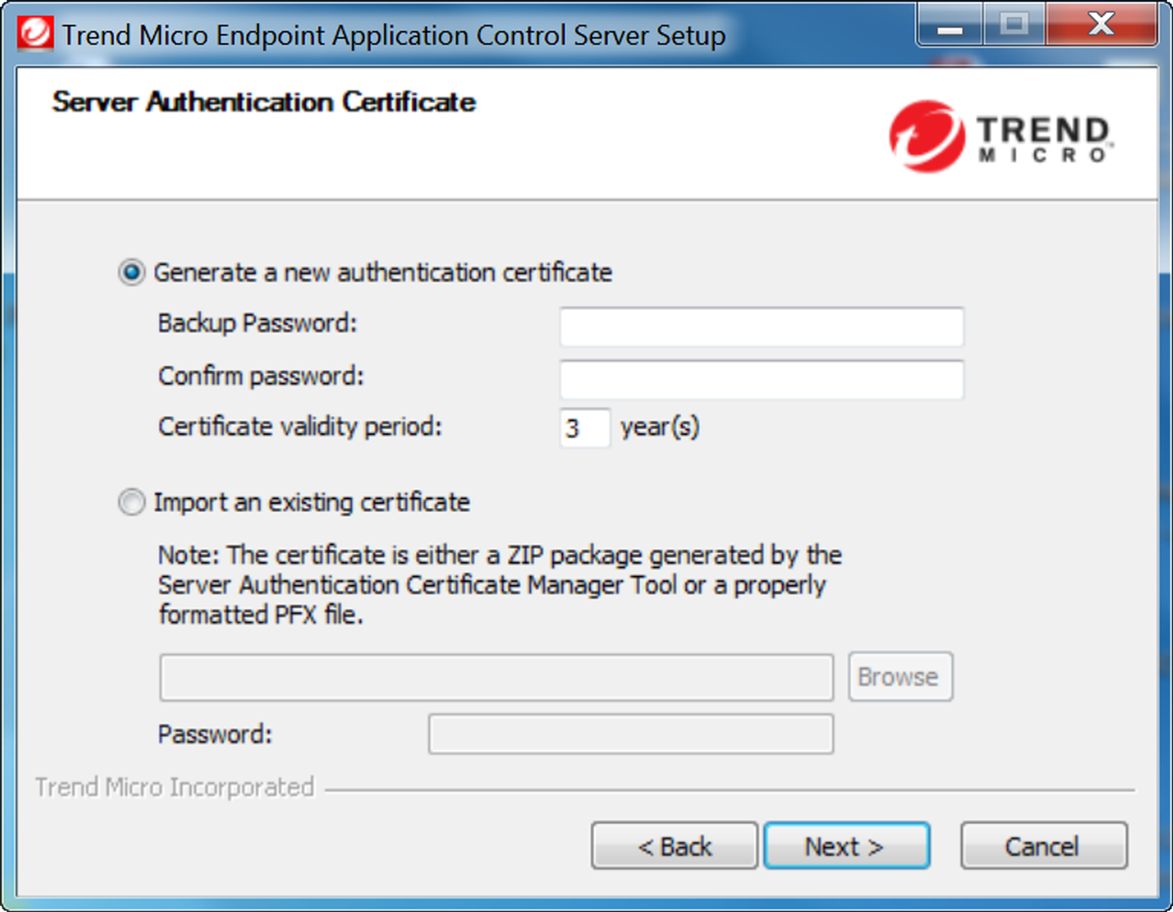The width and height of the screenshot is (1173, 912).
Task: Select Generate a new authentication certificate
Action: point(132,272)
